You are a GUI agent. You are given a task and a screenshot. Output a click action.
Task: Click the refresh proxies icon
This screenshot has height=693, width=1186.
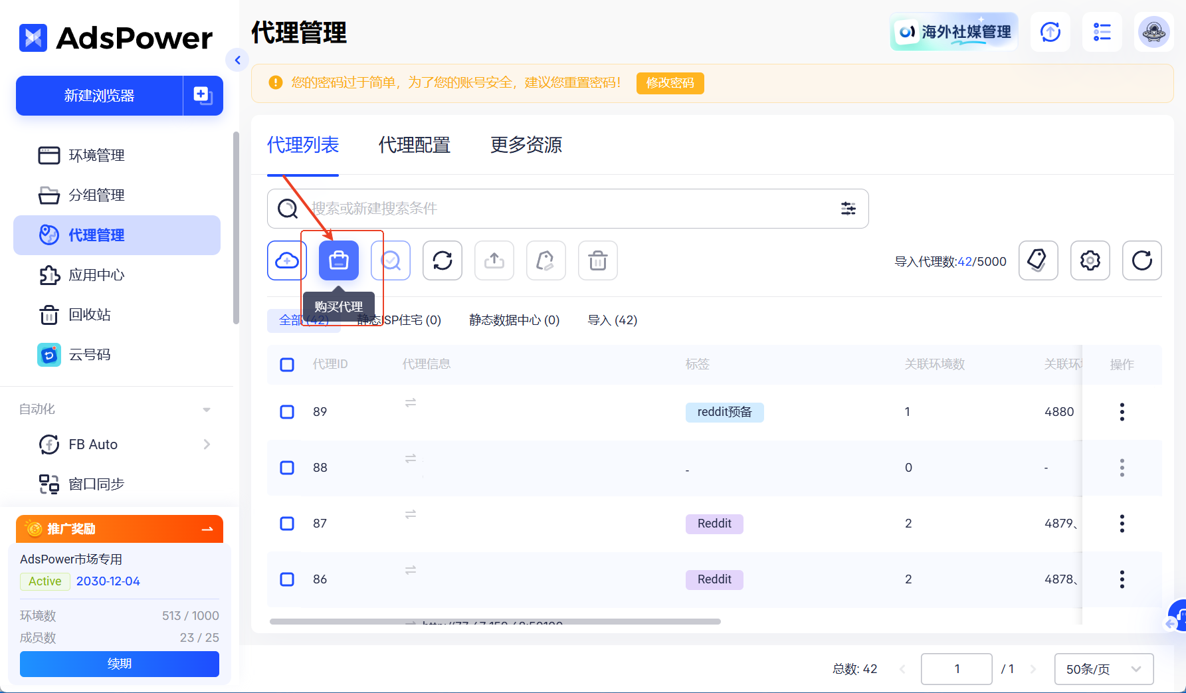click(443, 260)
